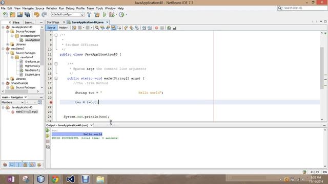This screenshot has height=184, width=328.
Task: Select Student.java in project tree
Action: [32, 75]
